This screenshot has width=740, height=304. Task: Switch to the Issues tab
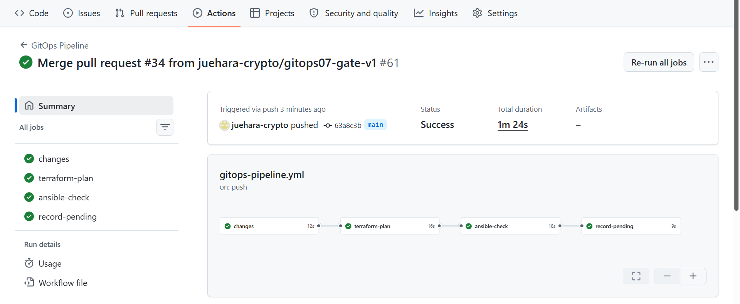tap(82, 13)
